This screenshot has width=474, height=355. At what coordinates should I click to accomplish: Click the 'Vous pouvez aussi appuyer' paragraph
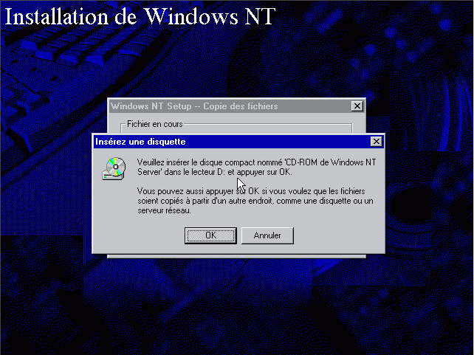tap(255, 201)
